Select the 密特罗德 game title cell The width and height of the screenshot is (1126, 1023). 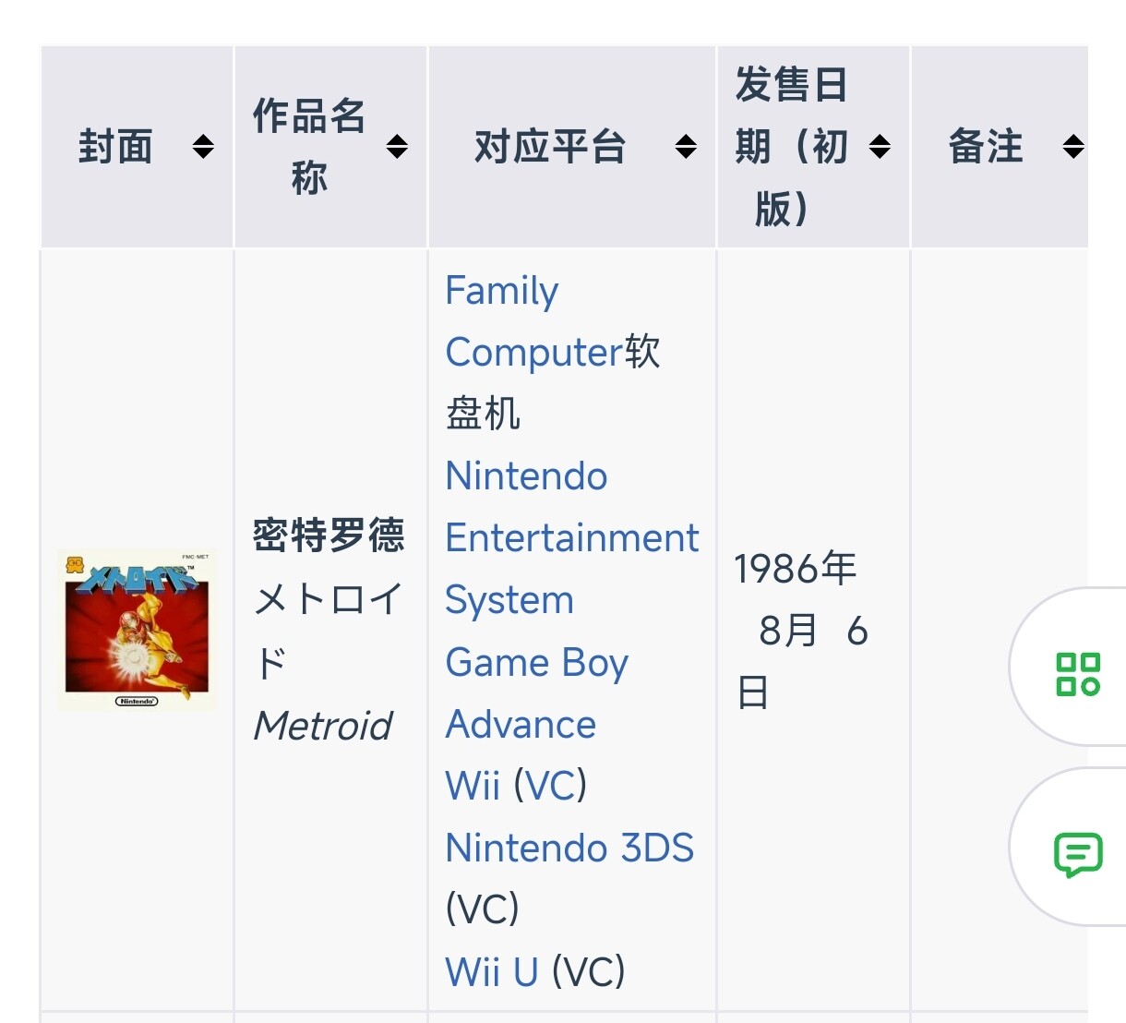[x=328, y=536]
